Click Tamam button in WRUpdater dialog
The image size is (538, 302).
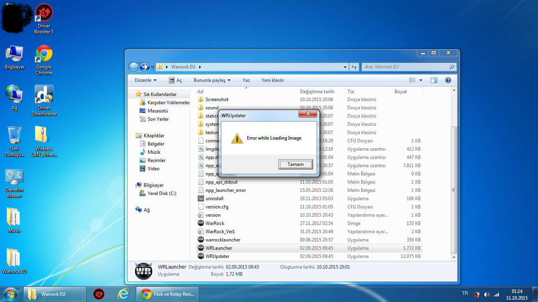click(295, 164)
